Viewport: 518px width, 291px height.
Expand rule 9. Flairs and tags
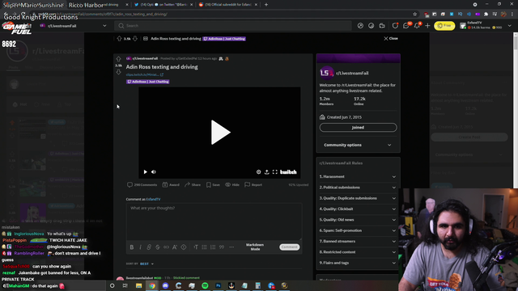pos(358,263)
